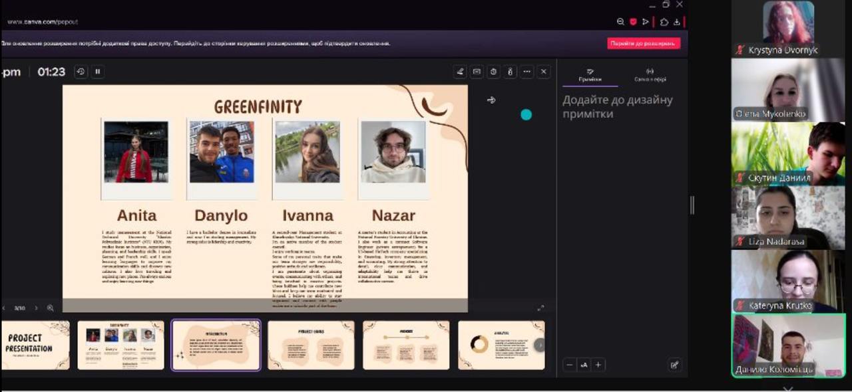Click the next slide arrow beside the slide
The height and width of the screenshot is (392, 852).
pos(491,100)
